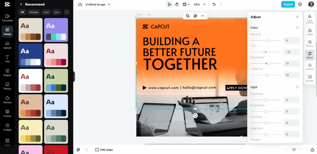Click the rotate handle below image
This screenshot has width=317, height=154.
point(195,116)
